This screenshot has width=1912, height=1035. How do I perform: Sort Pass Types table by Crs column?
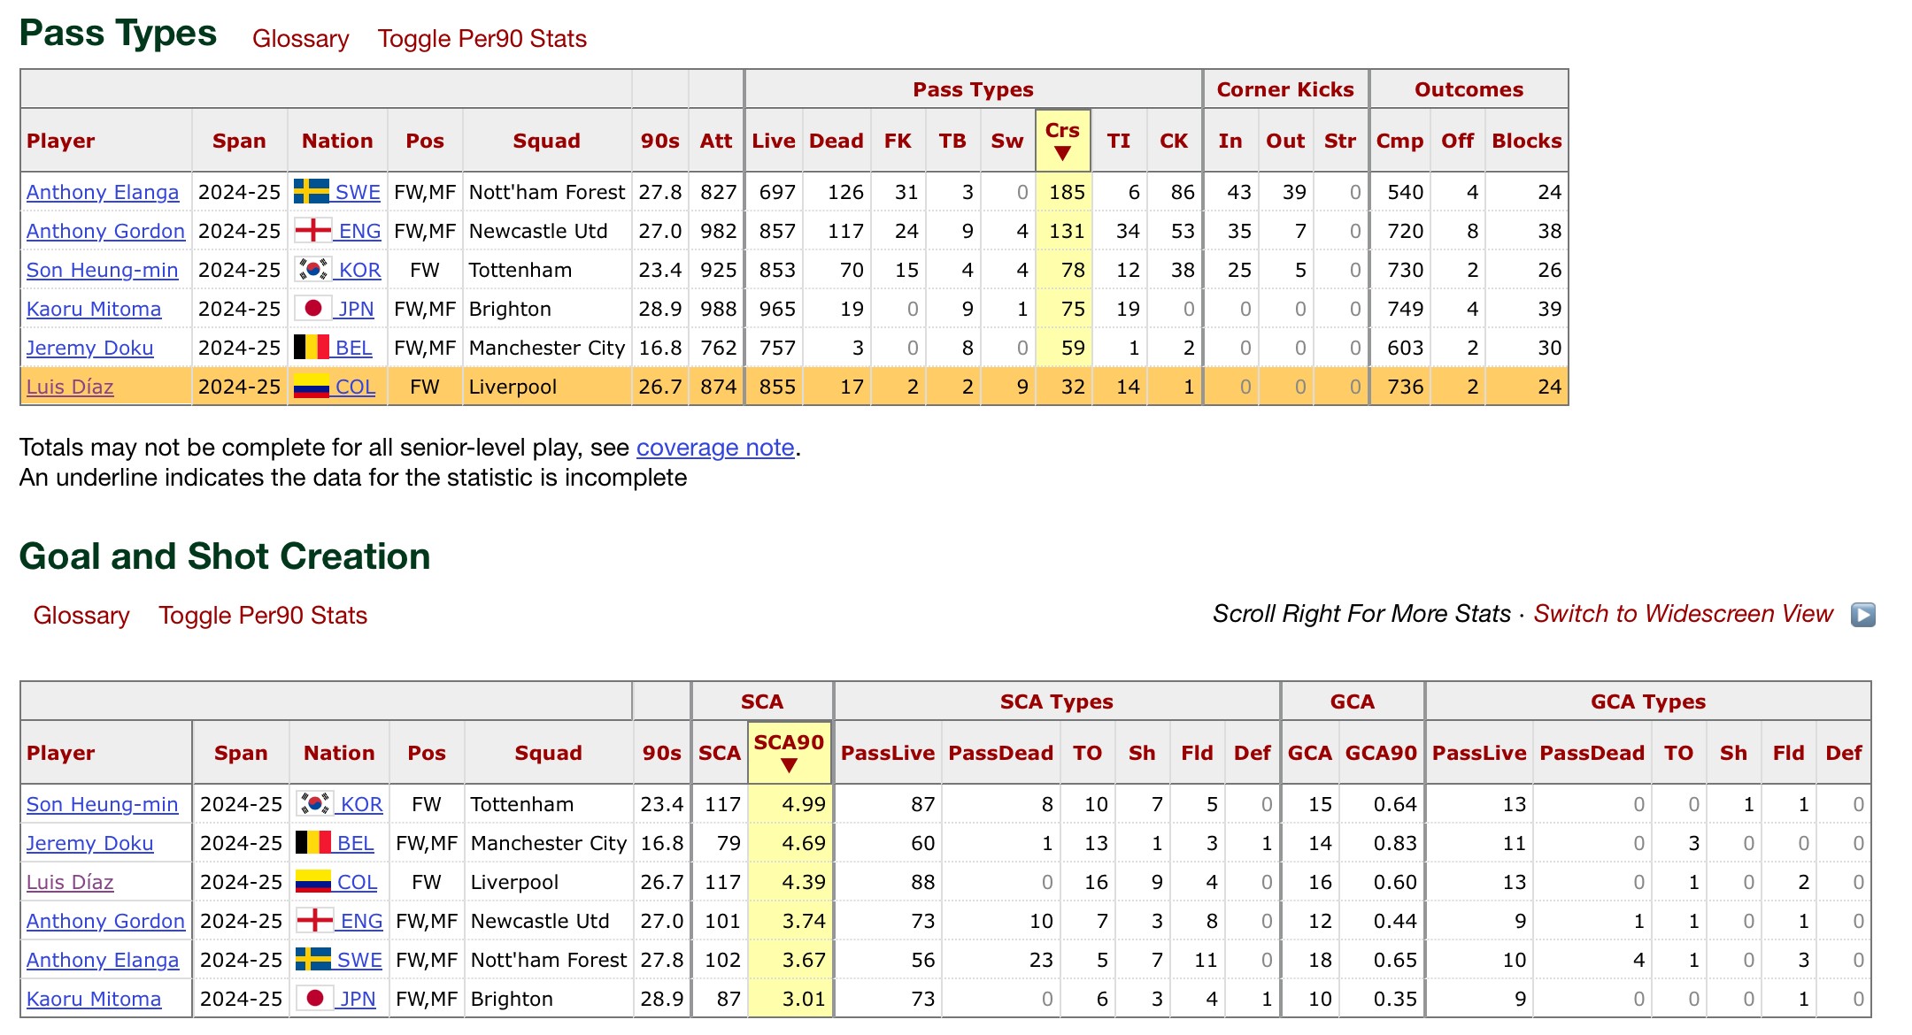1062,140
